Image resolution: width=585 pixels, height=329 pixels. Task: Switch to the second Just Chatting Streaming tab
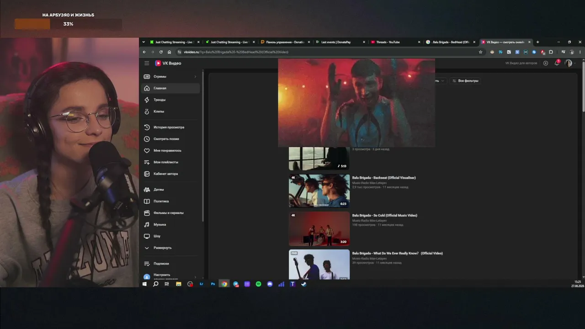click(230, 42)
